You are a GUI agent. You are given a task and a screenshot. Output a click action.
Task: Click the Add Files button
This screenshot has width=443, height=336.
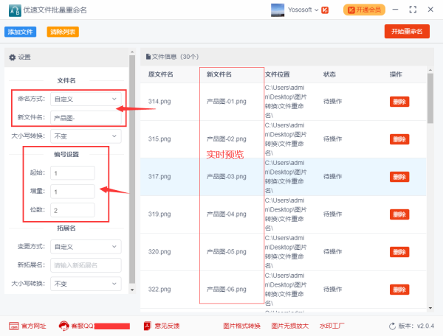tap(21, 32)
